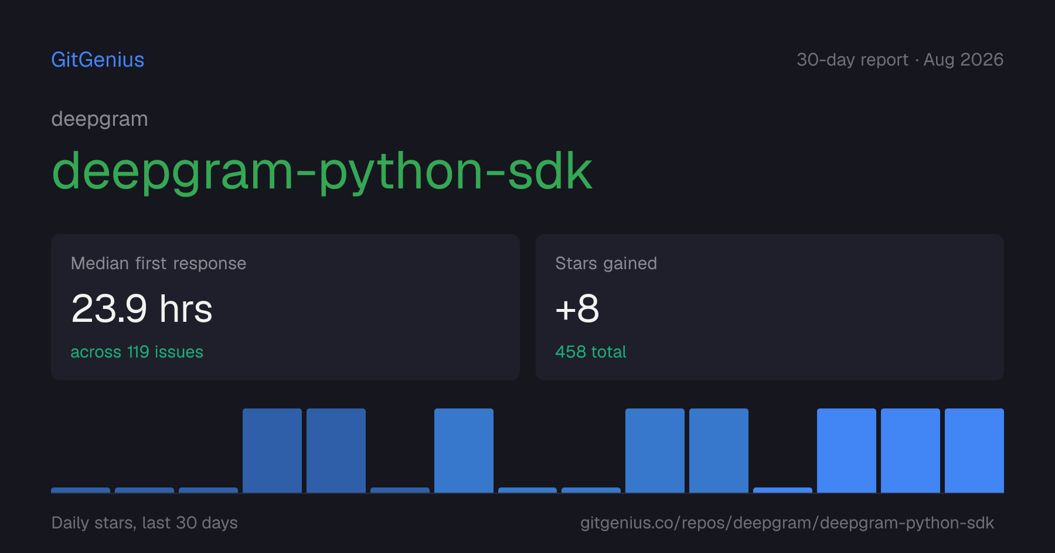
Task: Click the '458 total' text
Action: [x=591, y=352]
